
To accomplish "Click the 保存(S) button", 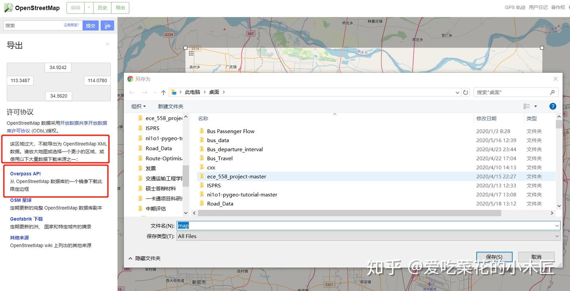I will 494,257.
